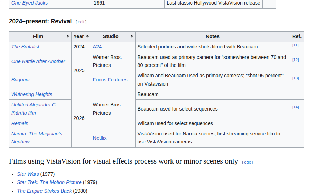Open Star Wars film link

(28, 174)
